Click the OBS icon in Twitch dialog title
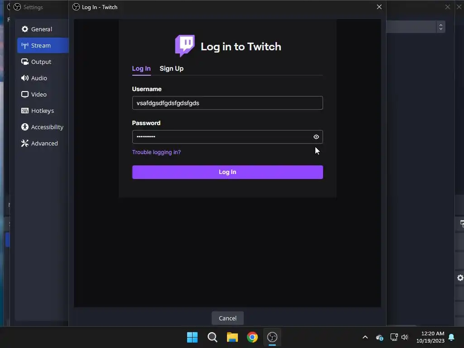Viewport: 464px width, 348px height. [x=76, y=7]
